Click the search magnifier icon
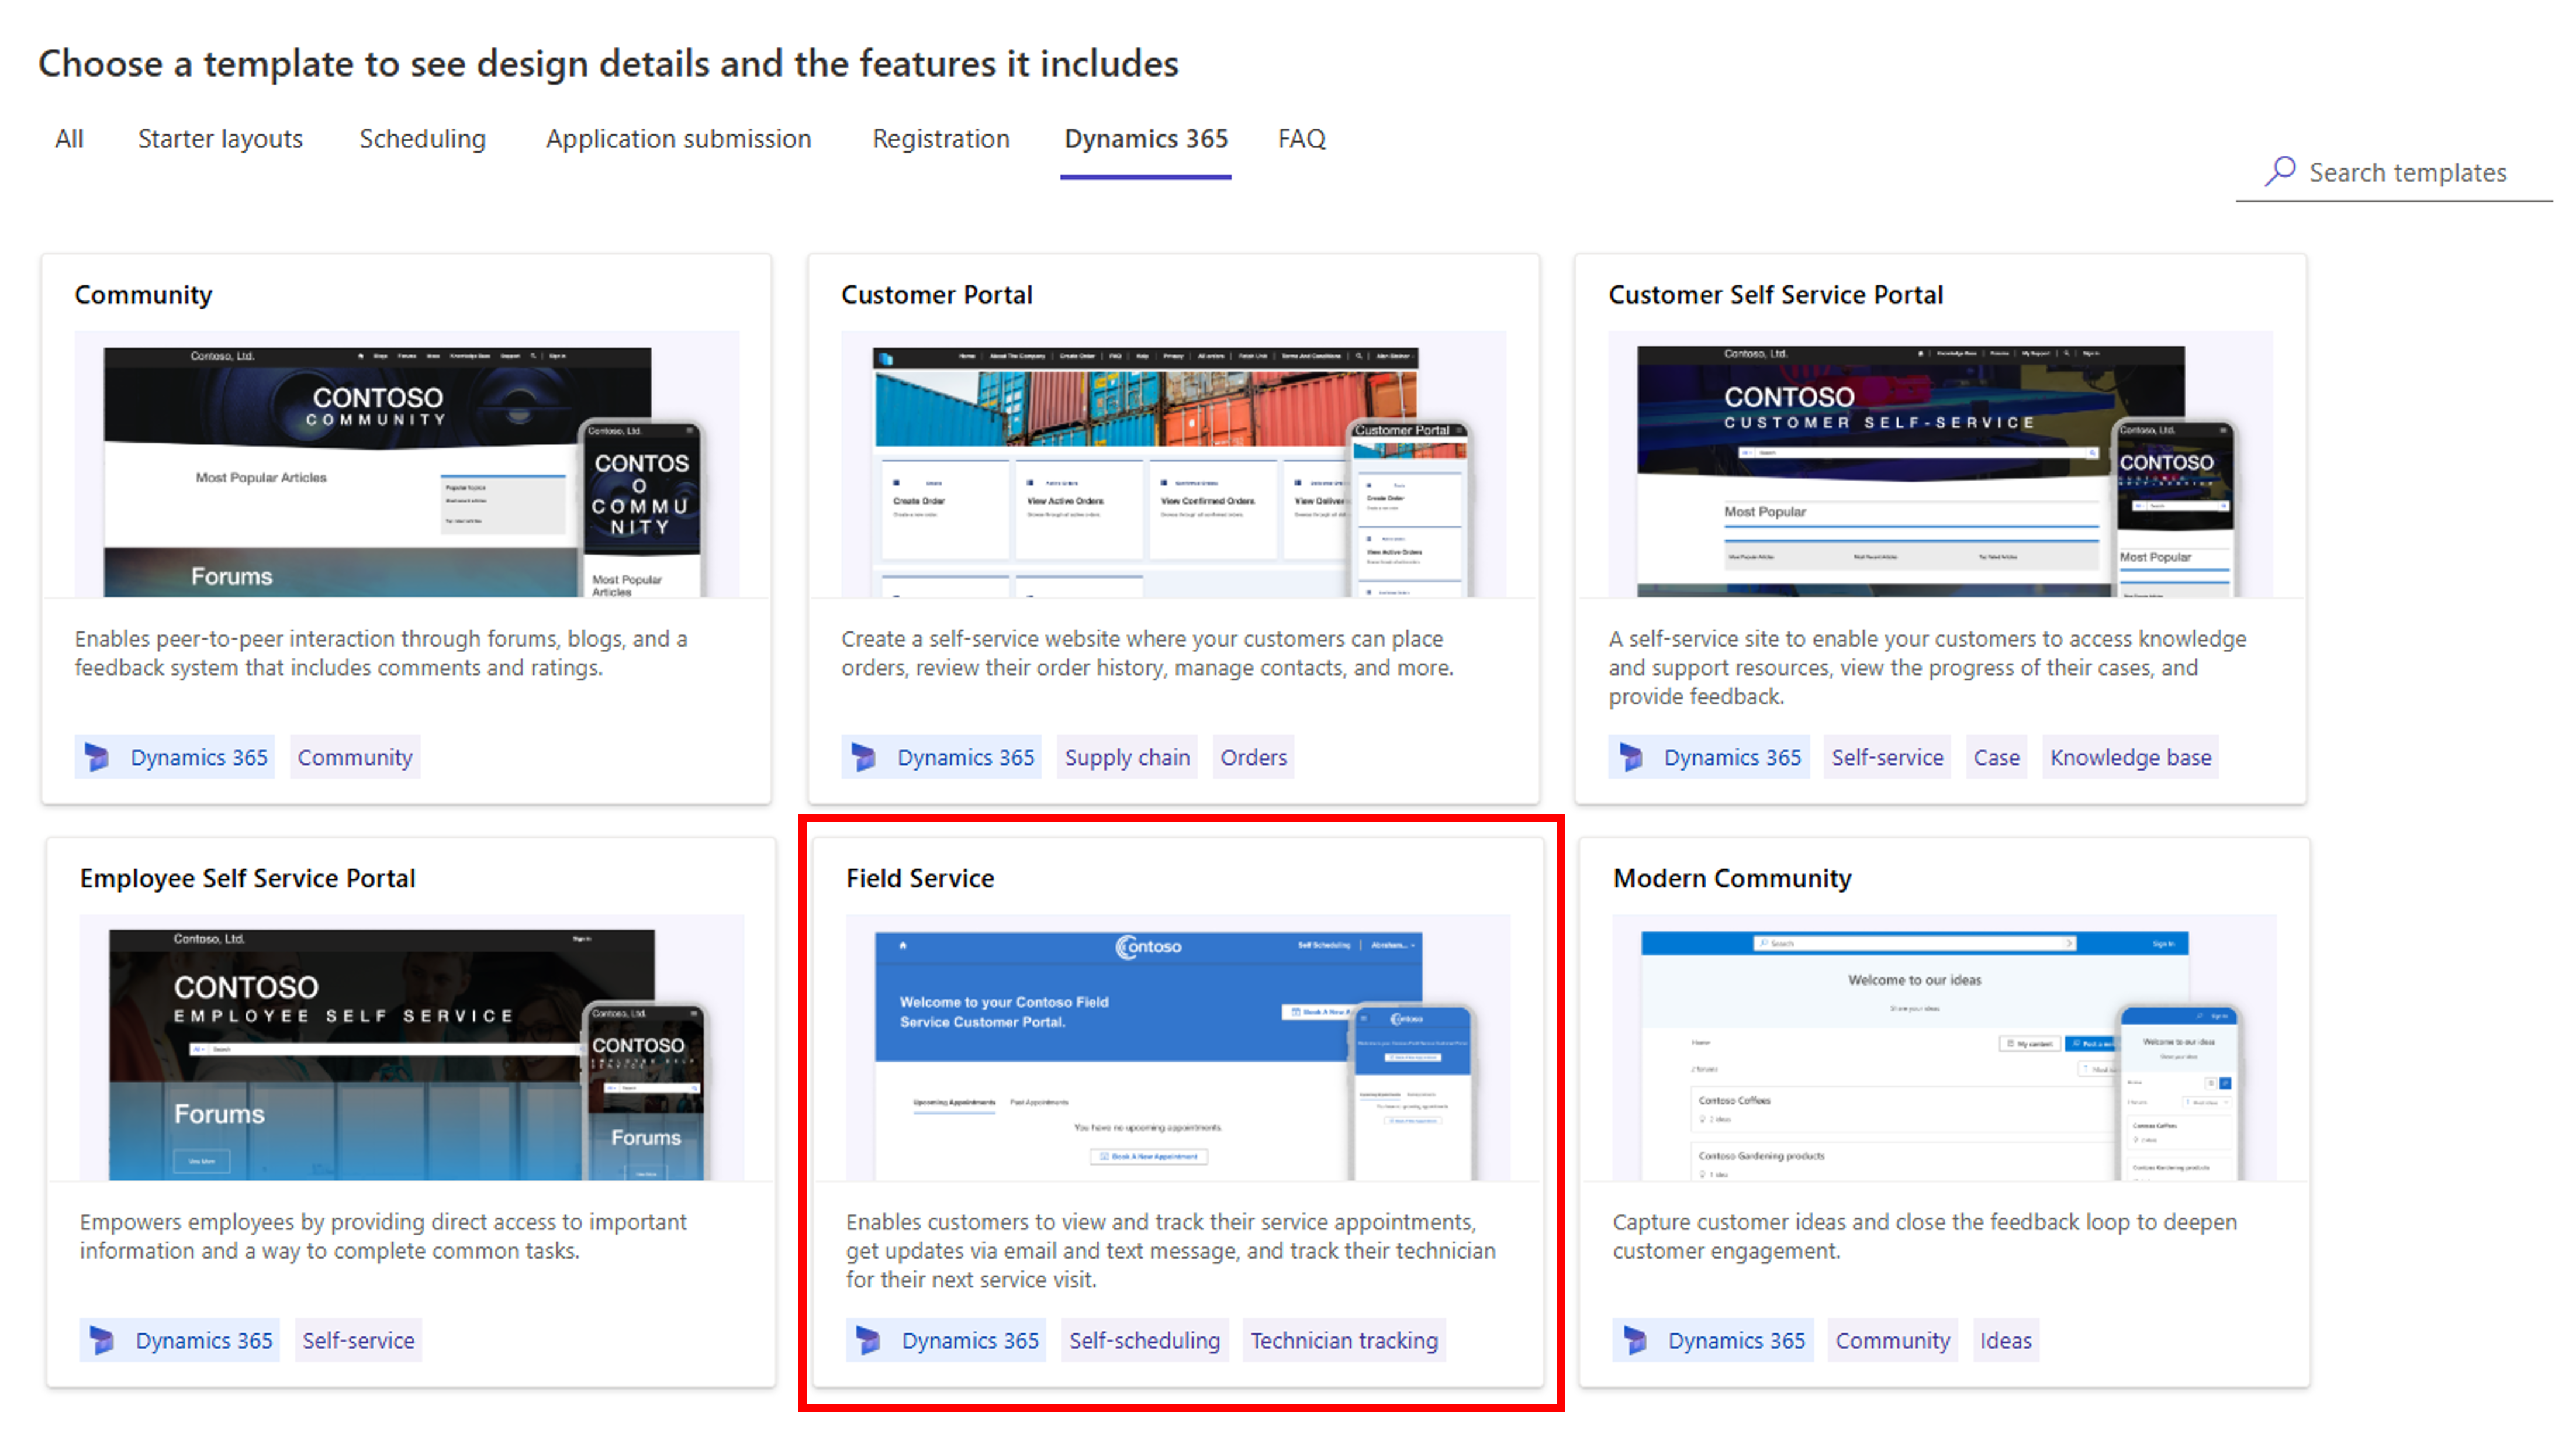 [2279, 171]
